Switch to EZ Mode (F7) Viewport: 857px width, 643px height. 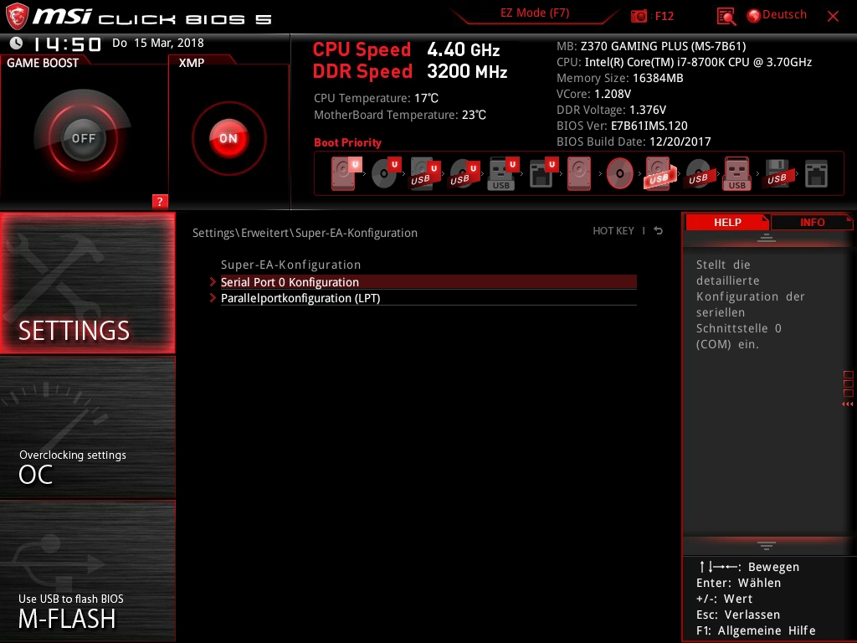click(x=535, y=13)
